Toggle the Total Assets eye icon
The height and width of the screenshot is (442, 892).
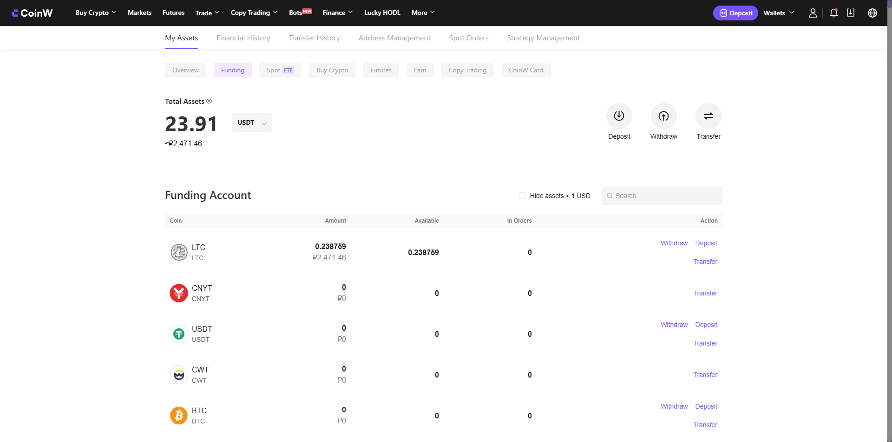[x=209, y=101]
